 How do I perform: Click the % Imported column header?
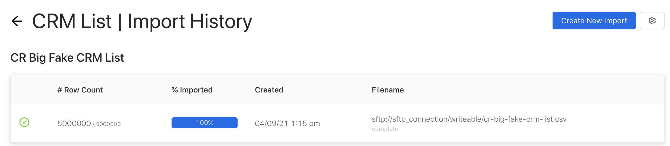(192, 90)
